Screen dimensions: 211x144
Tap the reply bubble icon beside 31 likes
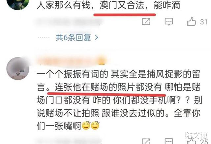pos(169,22)
